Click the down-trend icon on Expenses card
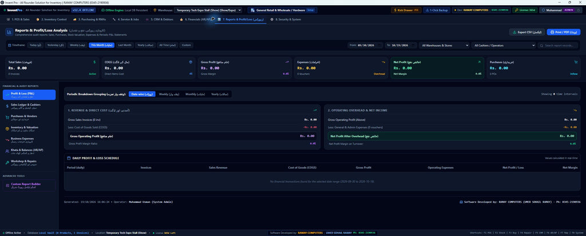 [383, 62]
